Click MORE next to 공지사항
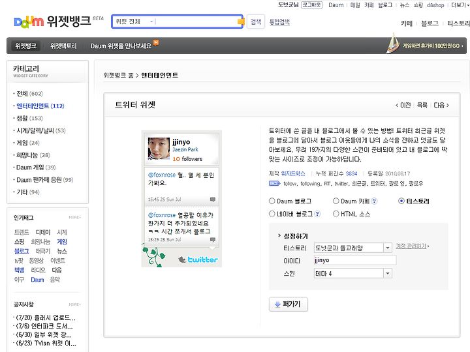The width and height of the screenshot is (470, 352). click(74, 304)
